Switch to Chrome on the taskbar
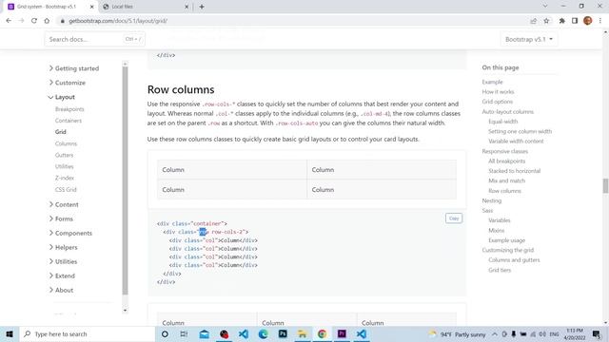Viewport: 609px width, 342px height. tap(322, 333)
